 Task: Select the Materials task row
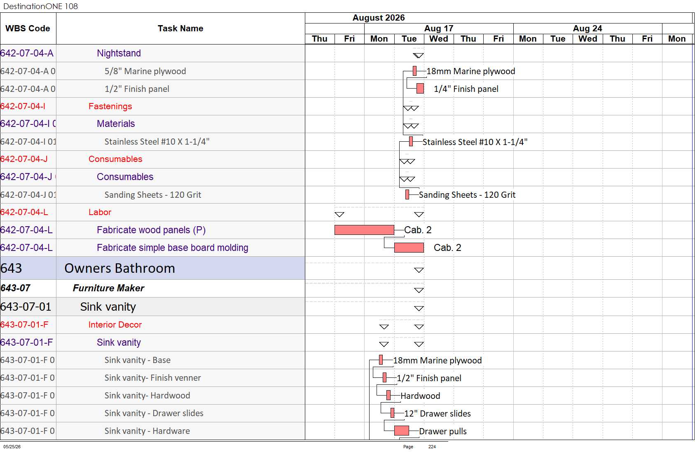(x=152, y=124)
